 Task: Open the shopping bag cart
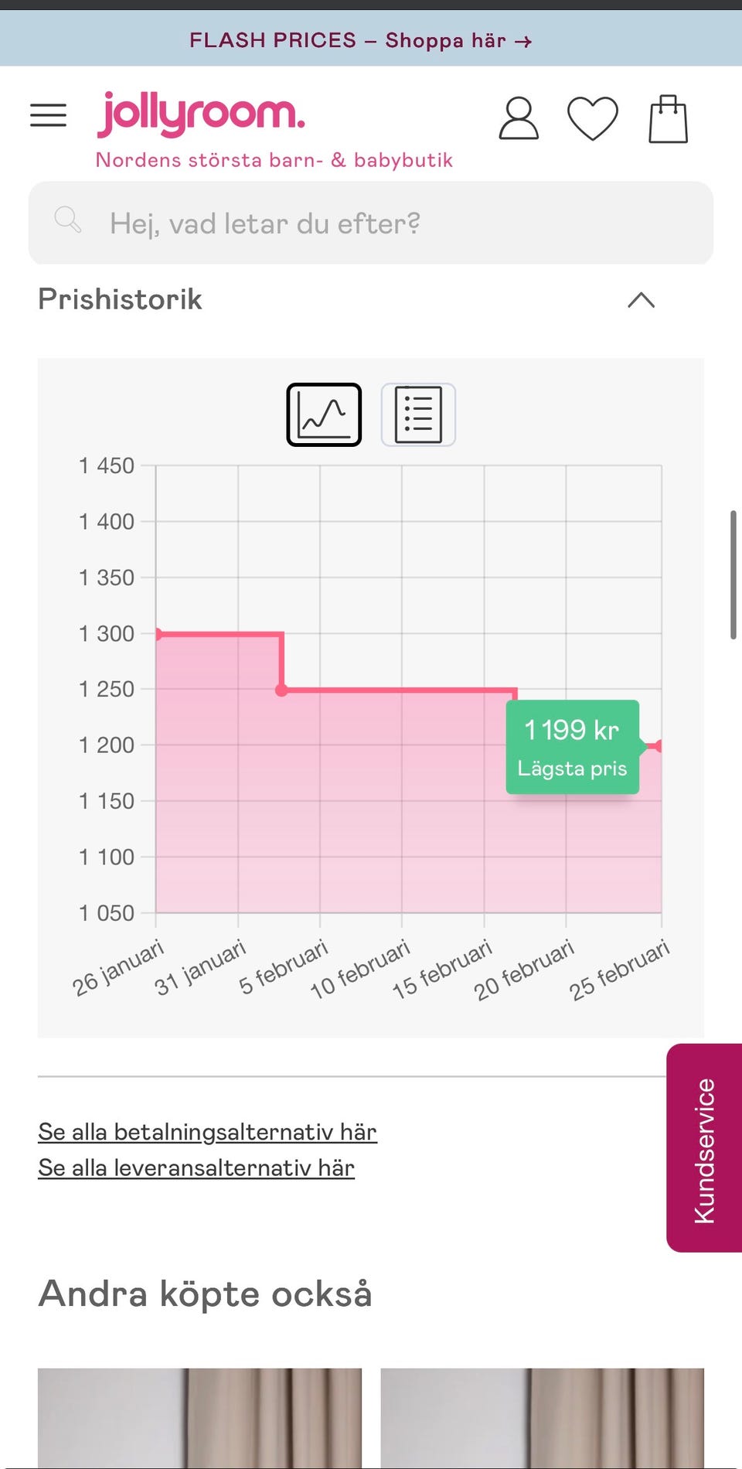point(668,119)
